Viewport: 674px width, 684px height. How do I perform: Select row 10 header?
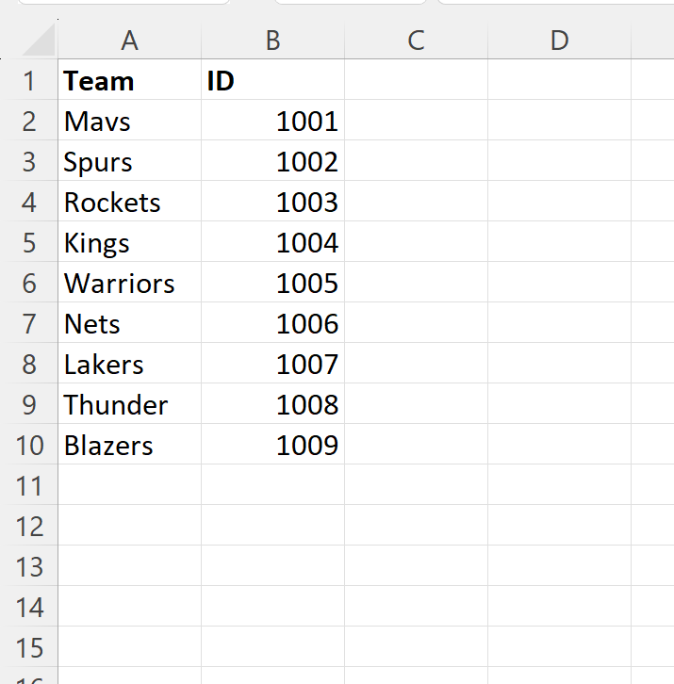coord(29,444)
